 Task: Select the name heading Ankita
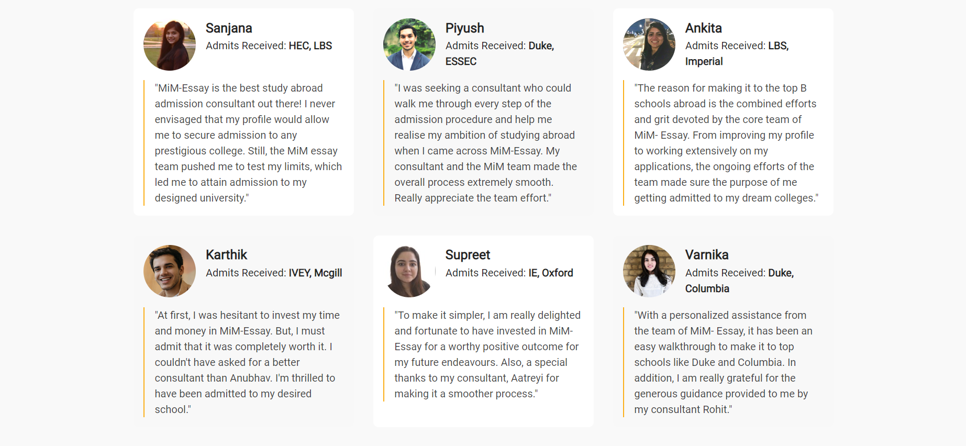pyautogui.click(x=703, y=28)
